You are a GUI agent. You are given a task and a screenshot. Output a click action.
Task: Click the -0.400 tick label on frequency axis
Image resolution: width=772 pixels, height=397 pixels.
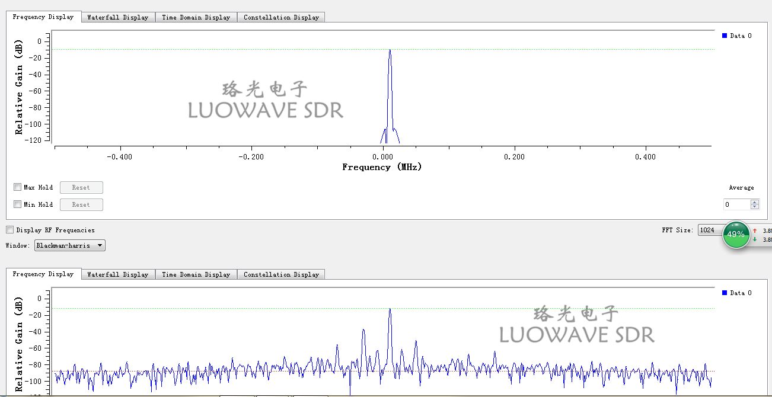120,156
